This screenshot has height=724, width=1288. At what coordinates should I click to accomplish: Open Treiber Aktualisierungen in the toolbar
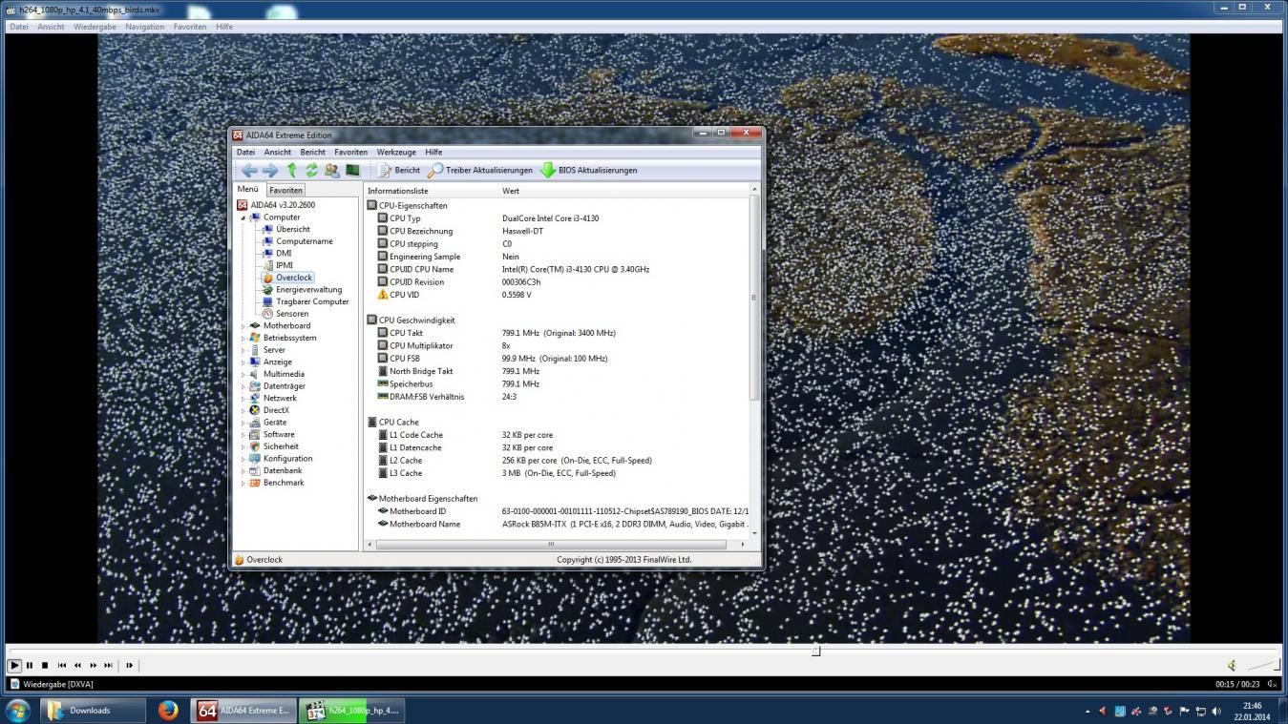pos(480,170)
